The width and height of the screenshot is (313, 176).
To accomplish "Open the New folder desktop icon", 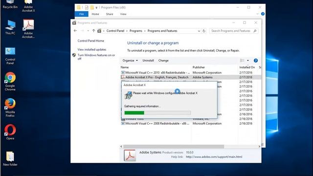I will coord(10,158).
